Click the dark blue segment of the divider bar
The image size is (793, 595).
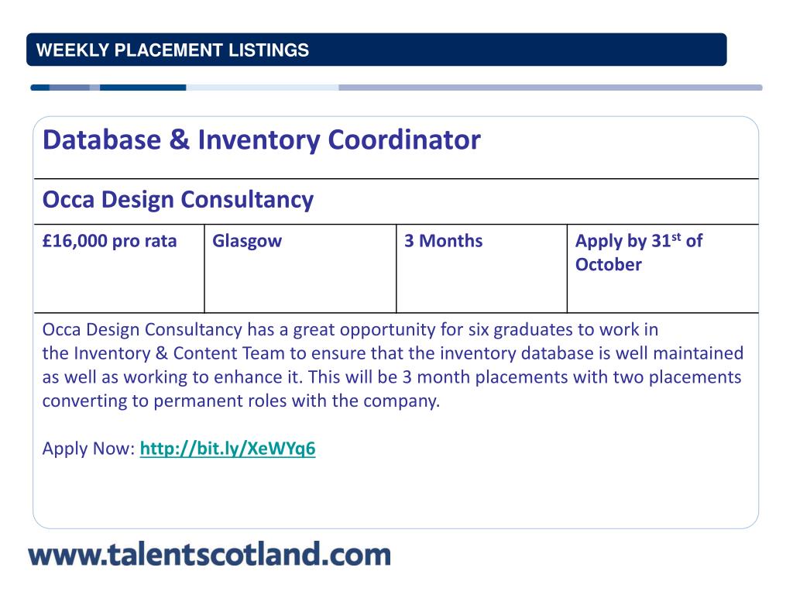click(143, 88)
